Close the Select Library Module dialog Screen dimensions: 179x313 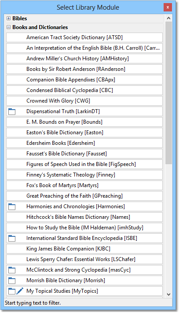click(x=168, y=7)
